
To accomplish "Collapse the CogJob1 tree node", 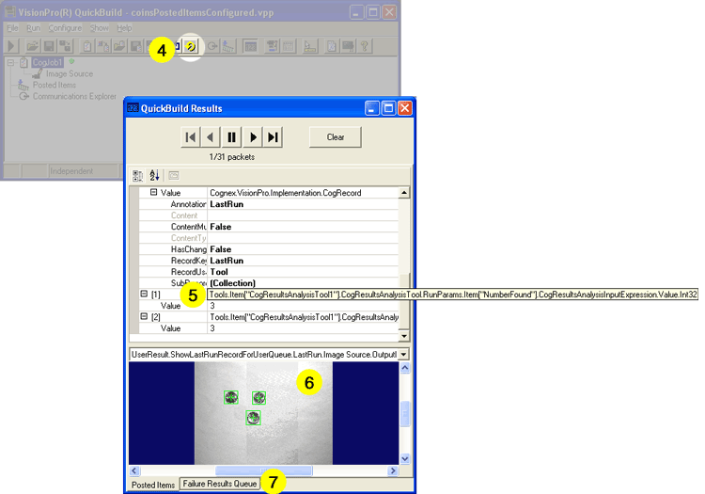I will [10, 62].
